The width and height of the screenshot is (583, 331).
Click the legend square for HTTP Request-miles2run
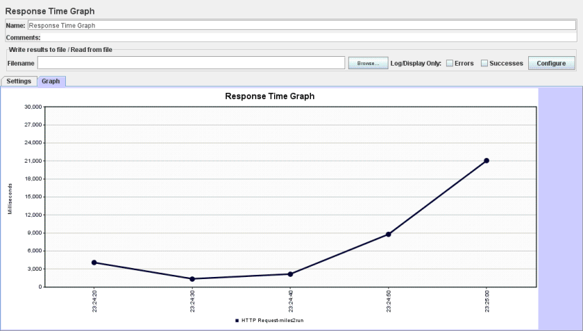coord(237,321)
